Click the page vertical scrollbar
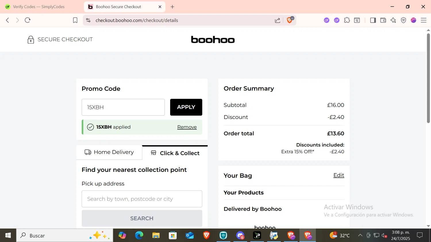The height and width of the screenshot is (242, 431). 428,78
